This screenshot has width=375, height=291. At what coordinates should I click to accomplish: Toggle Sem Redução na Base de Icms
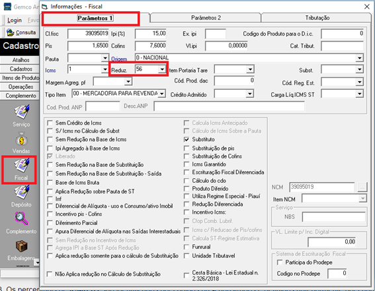pyautogui.click(x=50, y=139)
